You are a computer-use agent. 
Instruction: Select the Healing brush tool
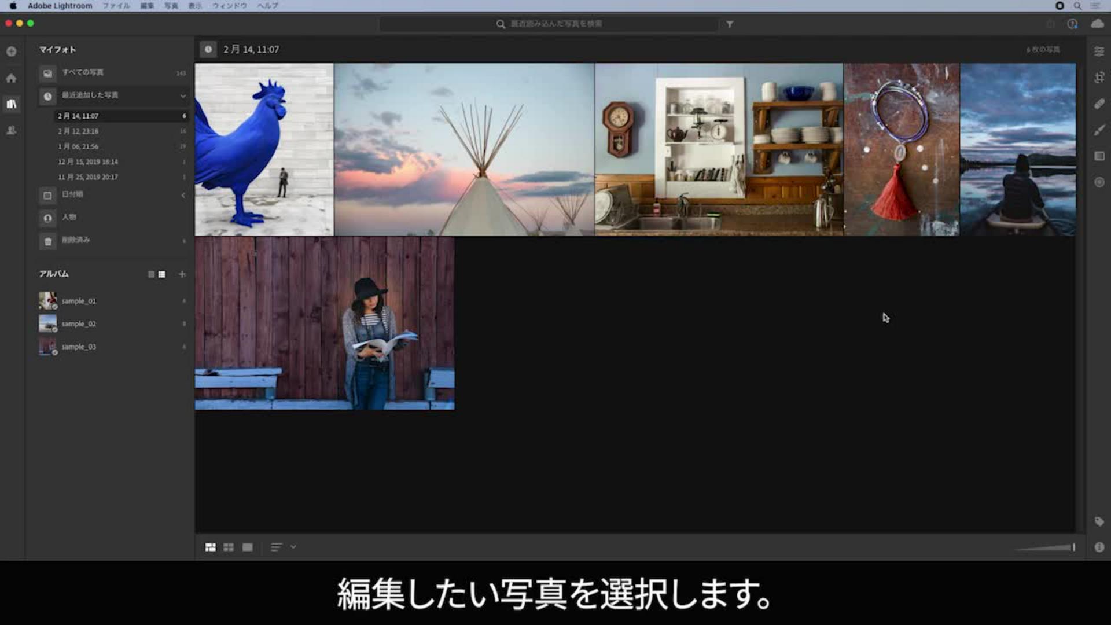click(1099, 104)
